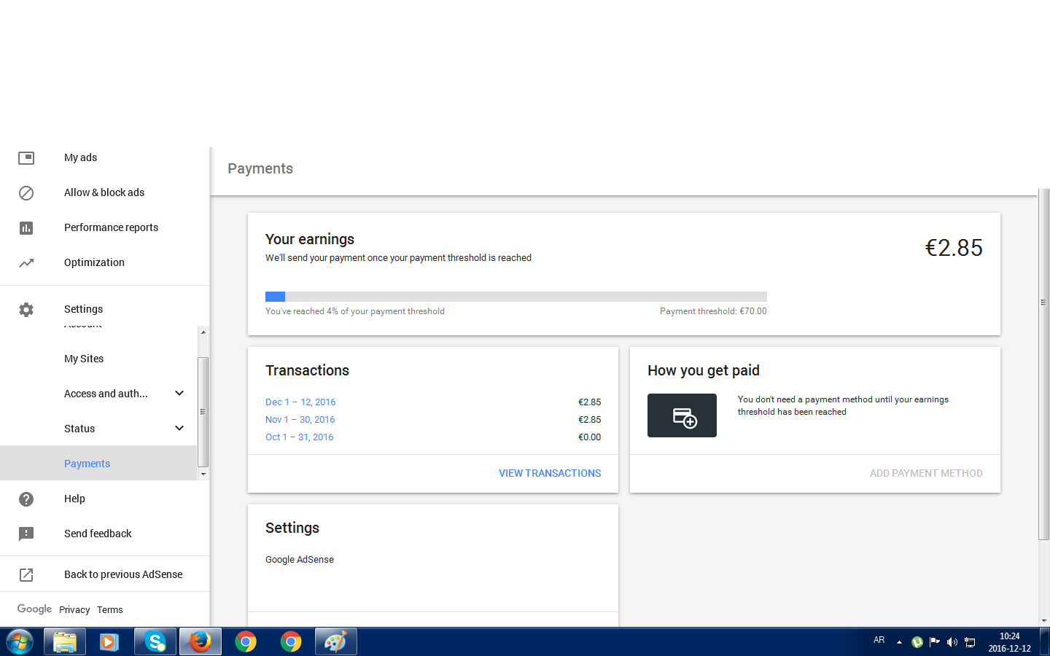Click the Settings gear icon
Screen dimensions: 1050x656
tap(26, 309)
